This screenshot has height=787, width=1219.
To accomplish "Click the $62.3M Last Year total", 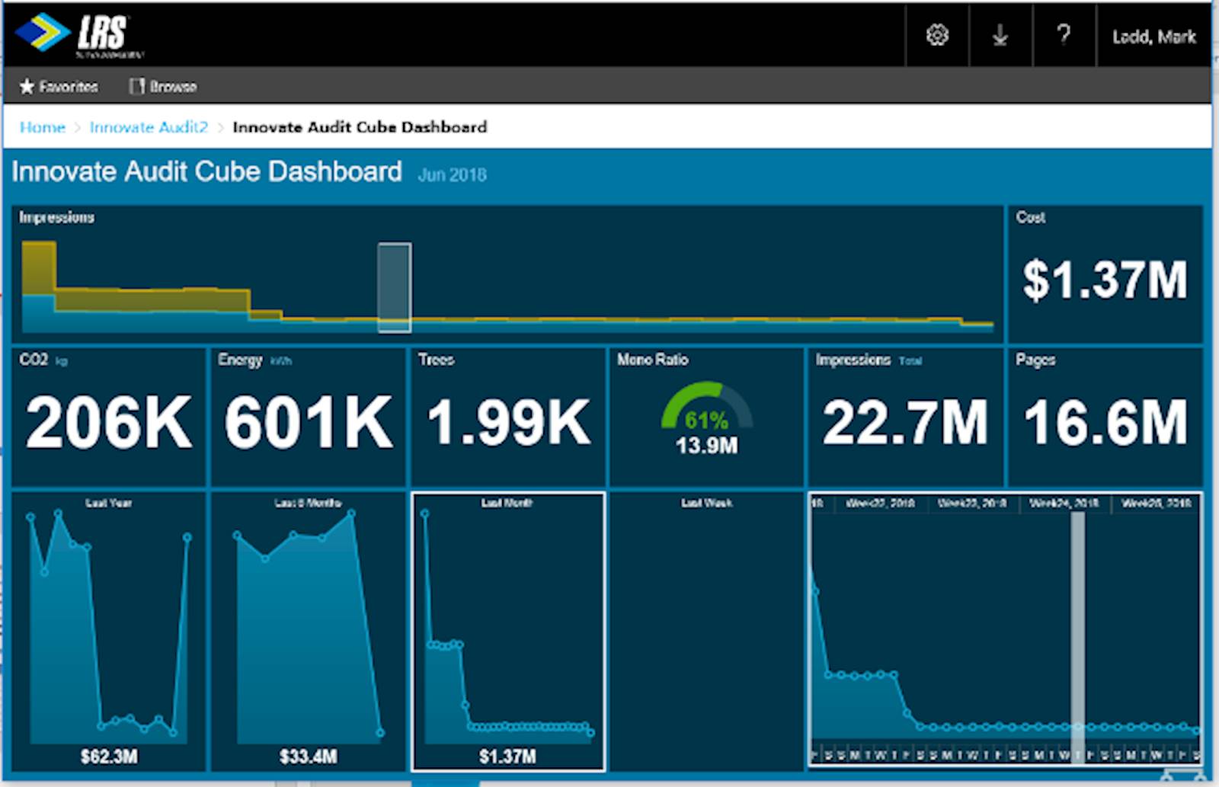I will pyautogui.click(x=109, y=757).
